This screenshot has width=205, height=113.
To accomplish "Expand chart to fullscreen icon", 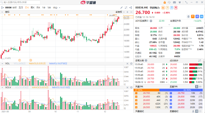I will pos(126,8).
